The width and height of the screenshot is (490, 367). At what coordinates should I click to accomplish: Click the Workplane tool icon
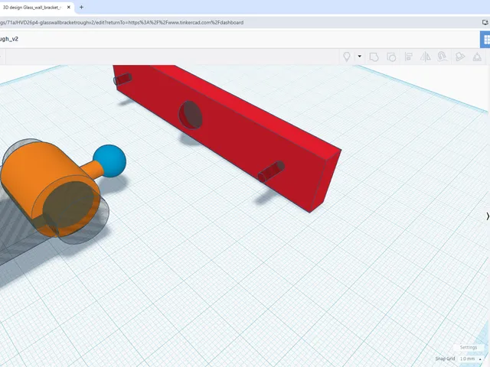[x=477, y=57]
